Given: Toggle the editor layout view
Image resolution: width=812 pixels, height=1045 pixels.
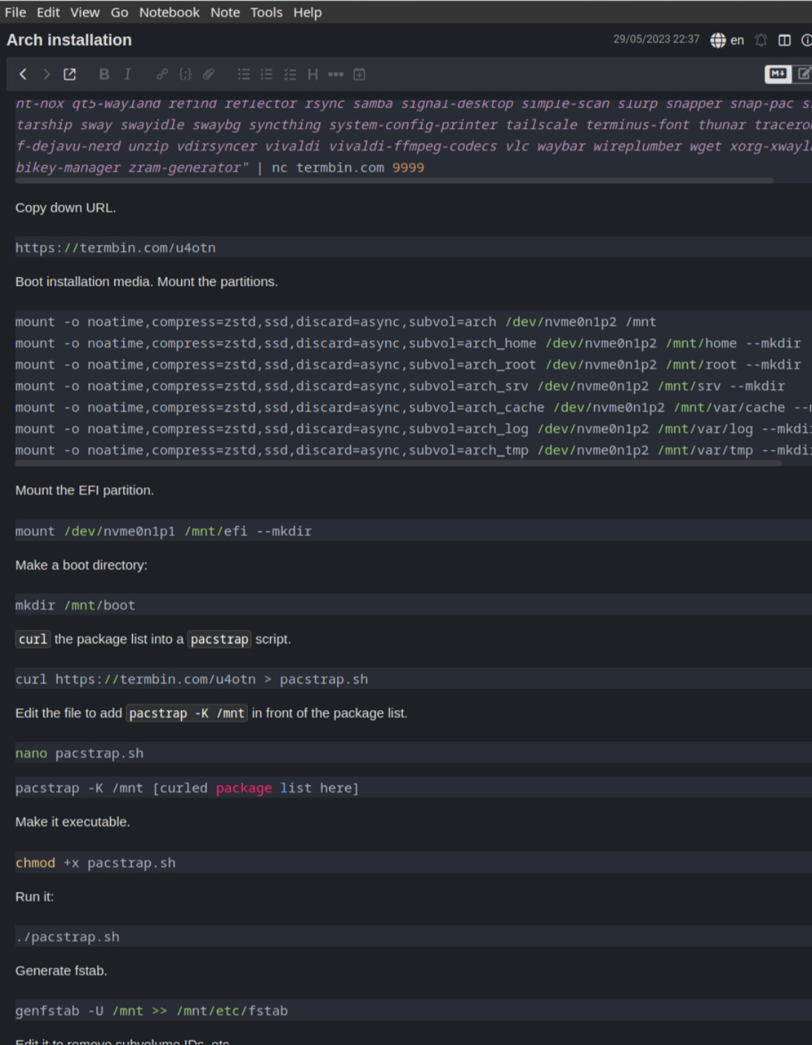Looking at the screenshot, I should [785, 40].
